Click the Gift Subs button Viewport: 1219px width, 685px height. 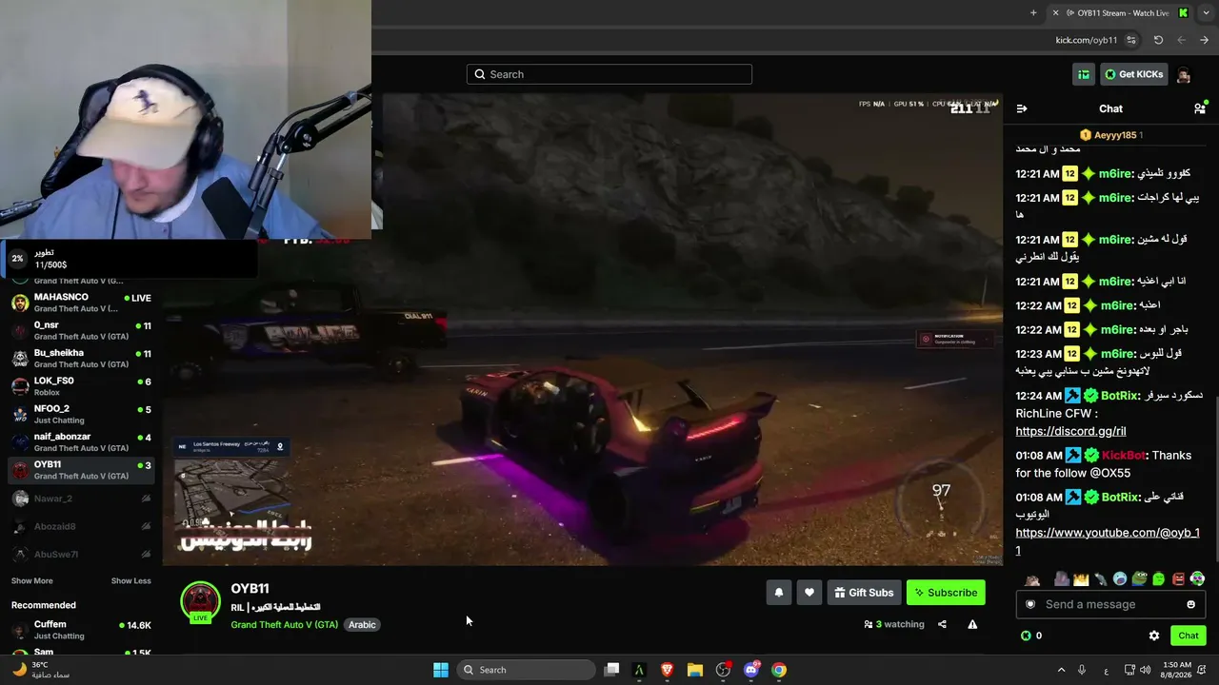click(x=865, y=593)
